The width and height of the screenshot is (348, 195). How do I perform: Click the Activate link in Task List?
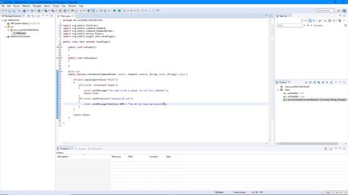[x=319, y=25]
